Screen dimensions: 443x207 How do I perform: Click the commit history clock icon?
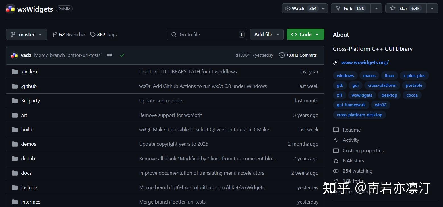(281, 55)
